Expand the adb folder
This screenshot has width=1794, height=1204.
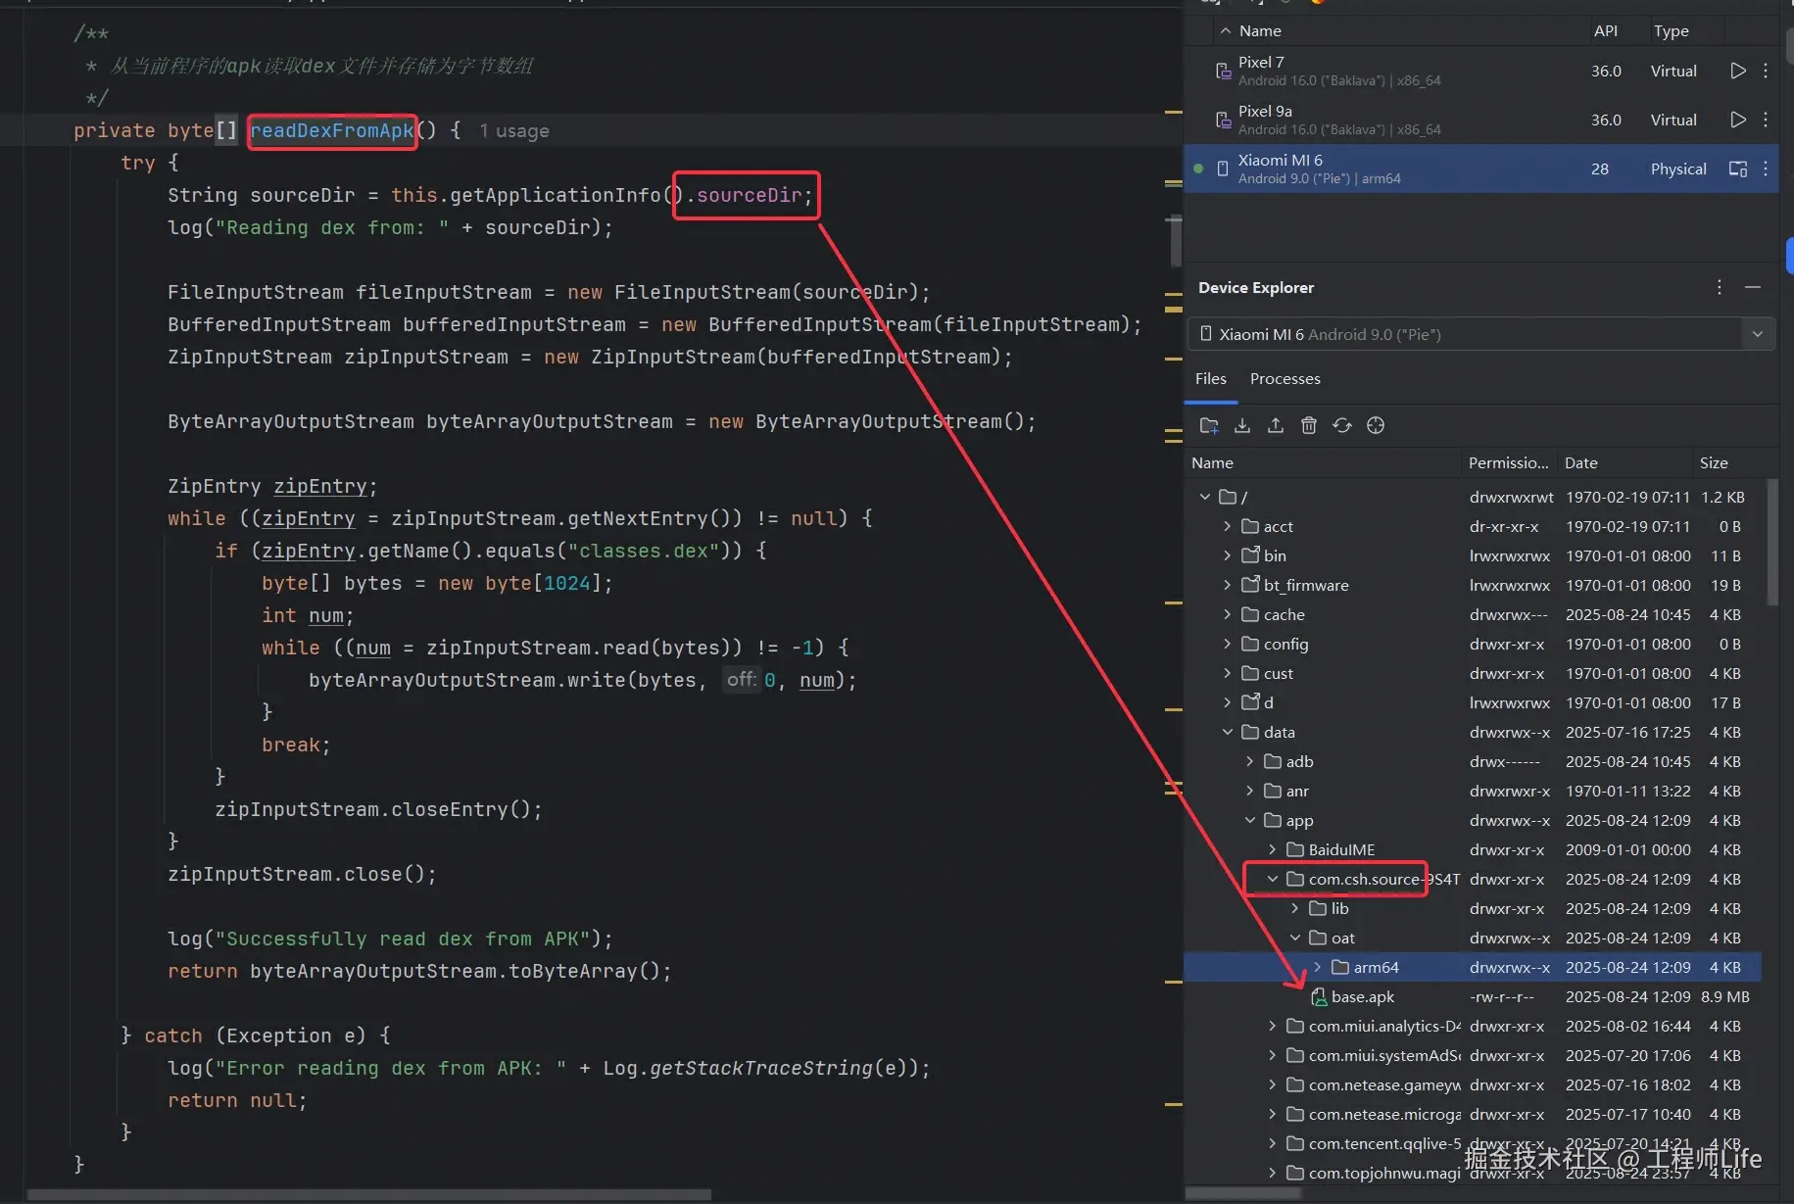coord(1250,761)
